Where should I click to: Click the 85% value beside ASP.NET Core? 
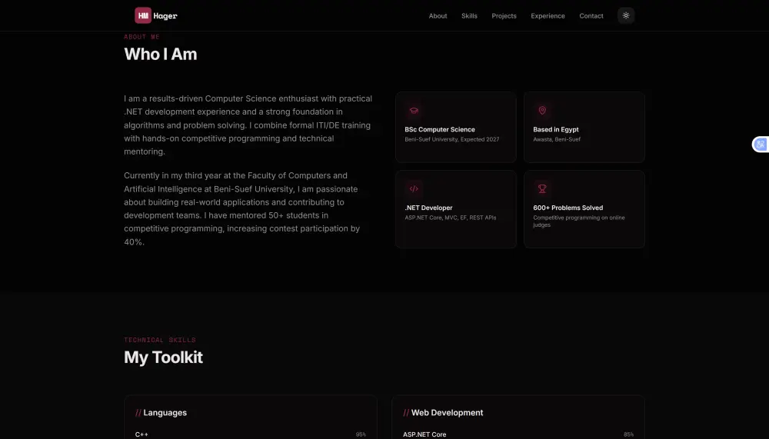(x=628, y=434)
